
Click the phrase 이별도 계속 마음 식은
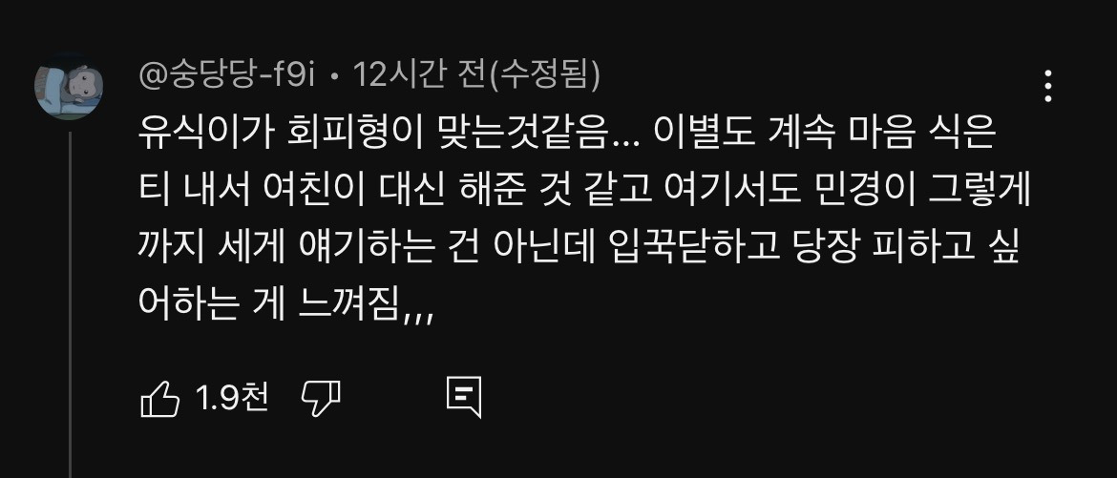[824, 135]
